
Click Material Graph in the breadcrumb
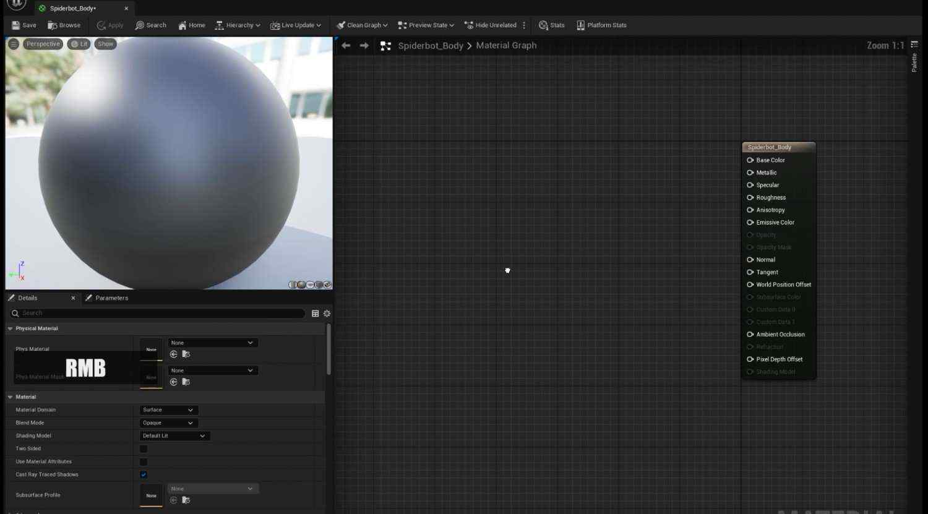point(506,46)
